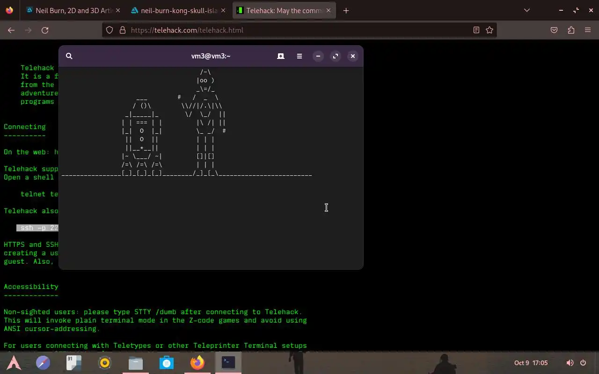Select the Telehack tab
This screenshot has width=599, height=374.
click(x=284, y=10)
